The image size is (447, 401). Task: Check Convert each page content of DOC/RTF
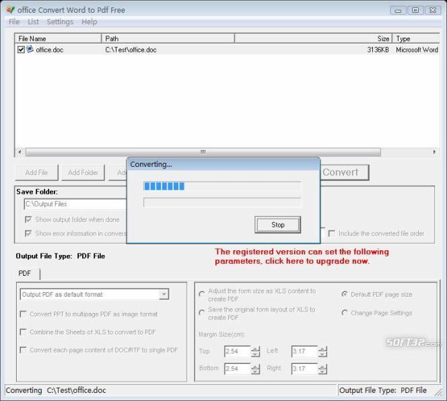pos(24,350)
